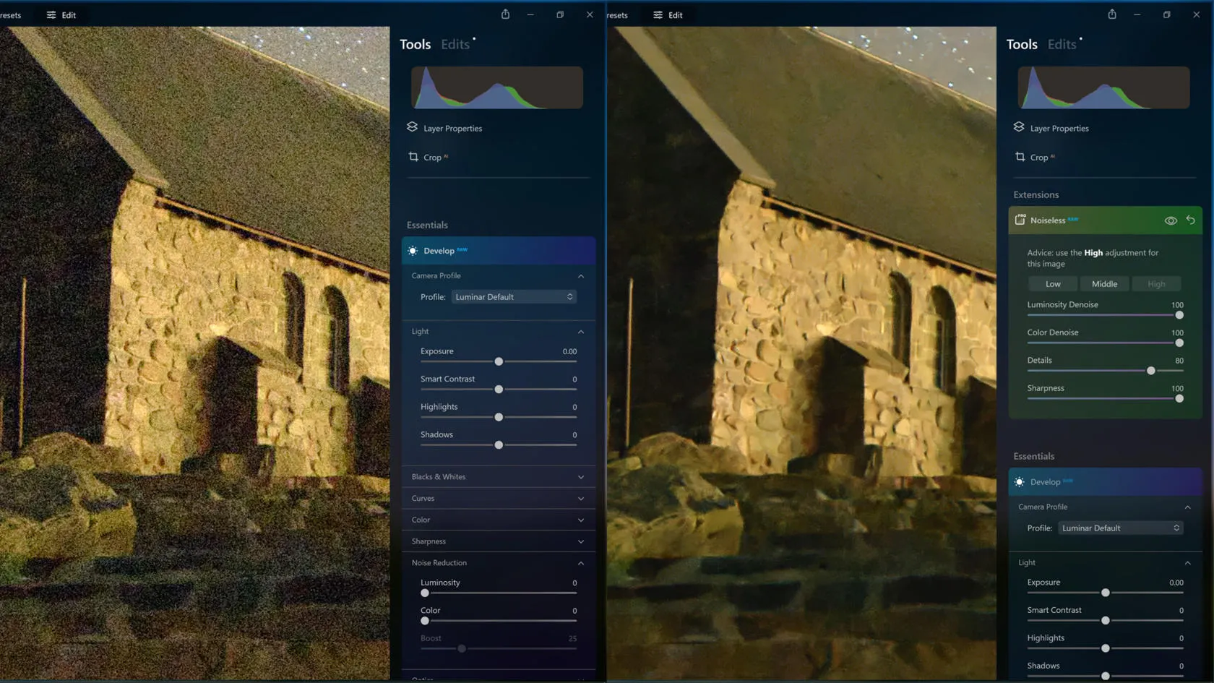Click the Noiseless extension icon
The image size is (1214, 683).
[x=1020, y=220]
